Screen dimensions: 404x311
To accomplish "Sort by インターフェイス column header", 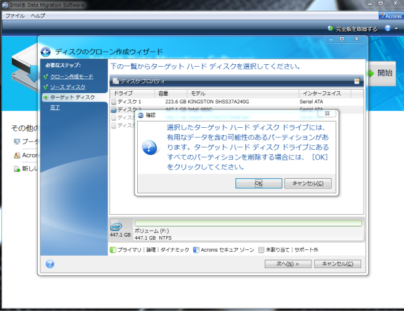I will click(x=325, y=93).
